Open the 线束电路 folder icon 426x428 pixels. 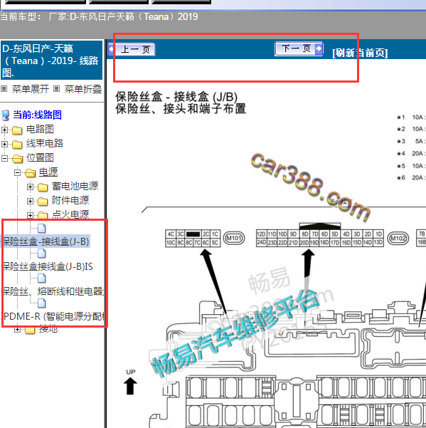point(17,145)
